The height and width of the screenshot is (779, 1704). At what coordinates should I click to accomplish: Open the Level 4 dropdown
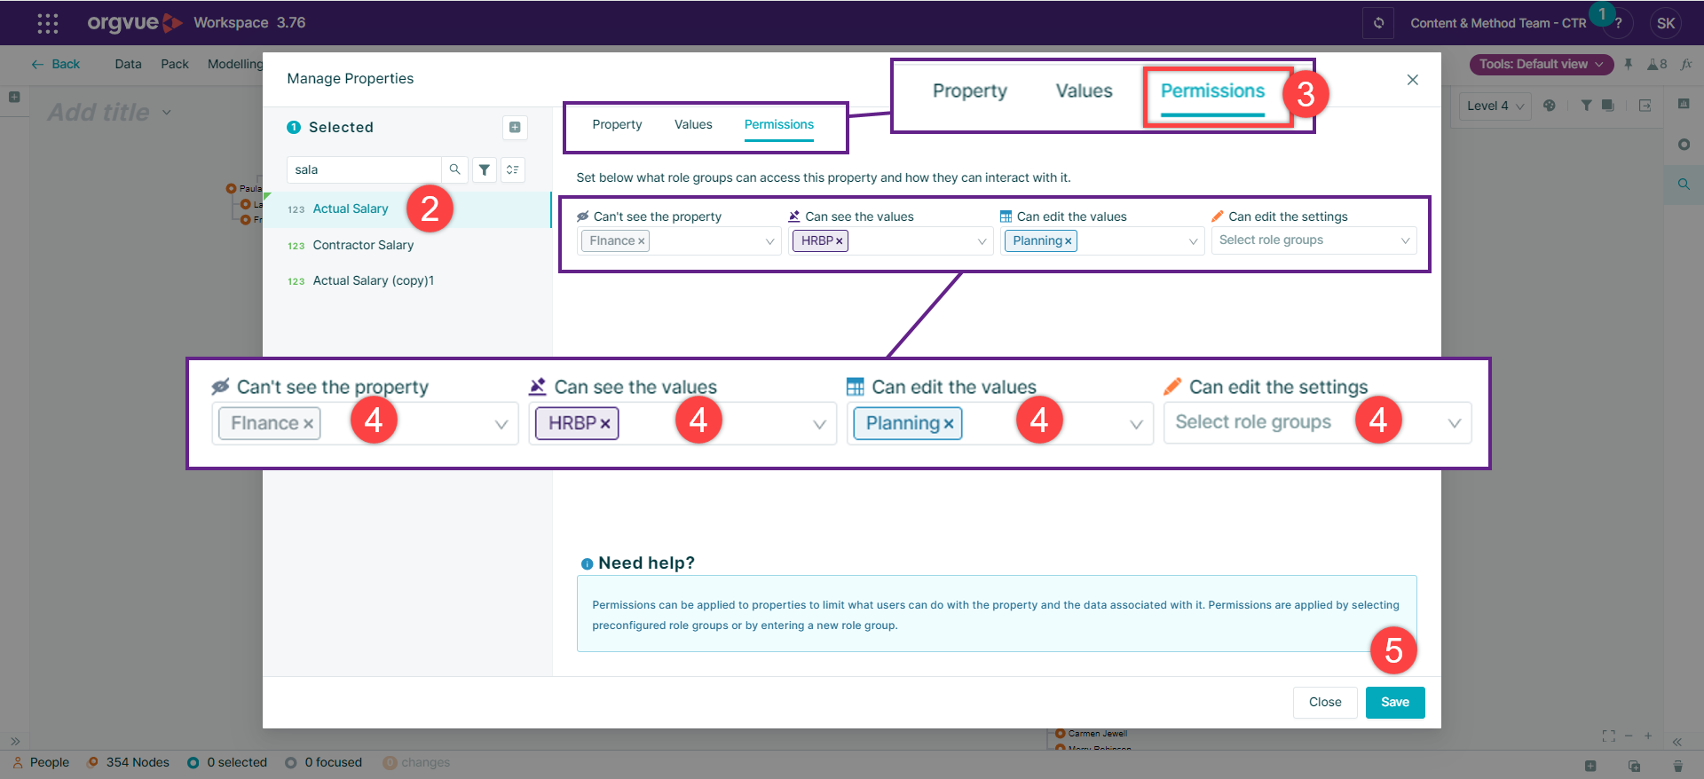pos(1495,106)
